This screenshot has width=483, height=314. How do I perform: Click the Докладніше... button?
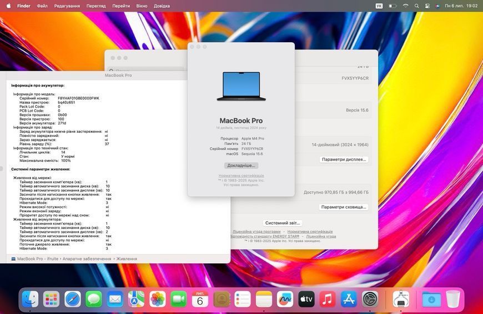pyautogui.click(x=241, y=166)
